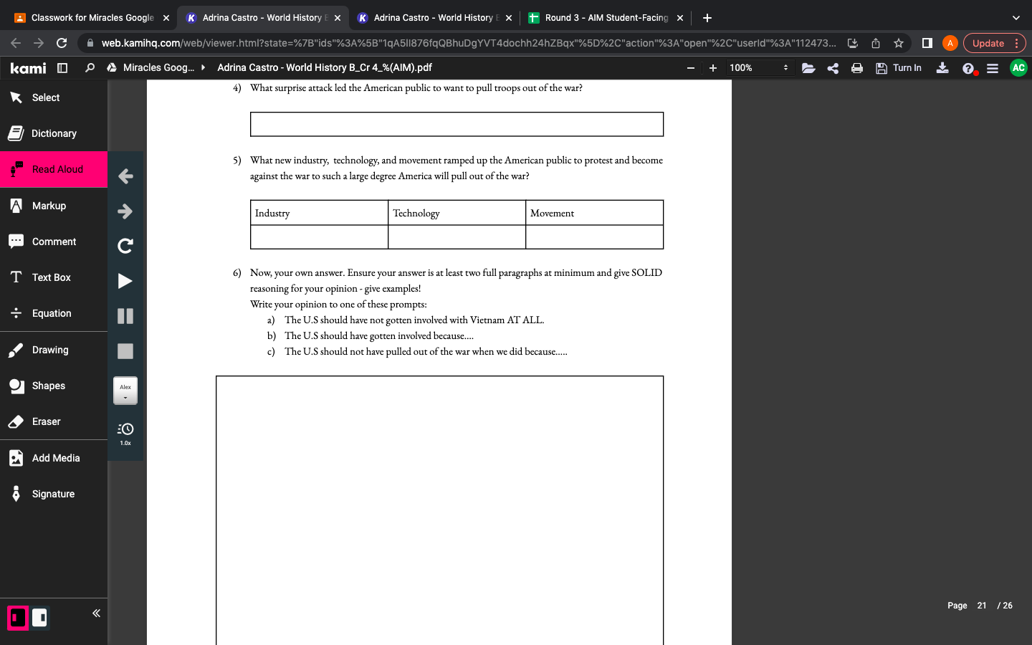Choose the Drawing tool
The height and width of the screenshot is (645, 1032).
pyautogui.click(x=50, y=350)
